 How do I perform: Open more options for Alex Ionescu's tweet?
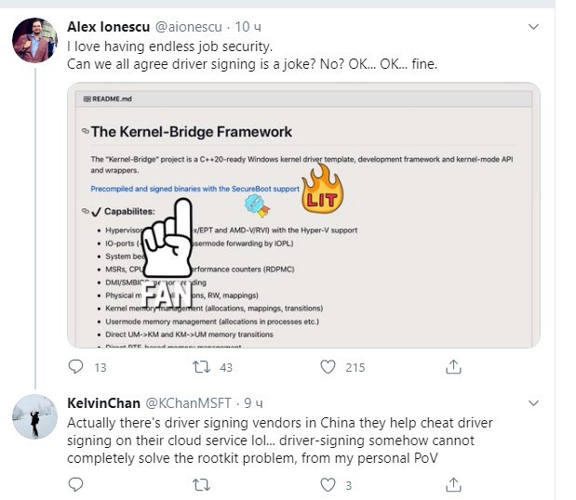point(533,26)
